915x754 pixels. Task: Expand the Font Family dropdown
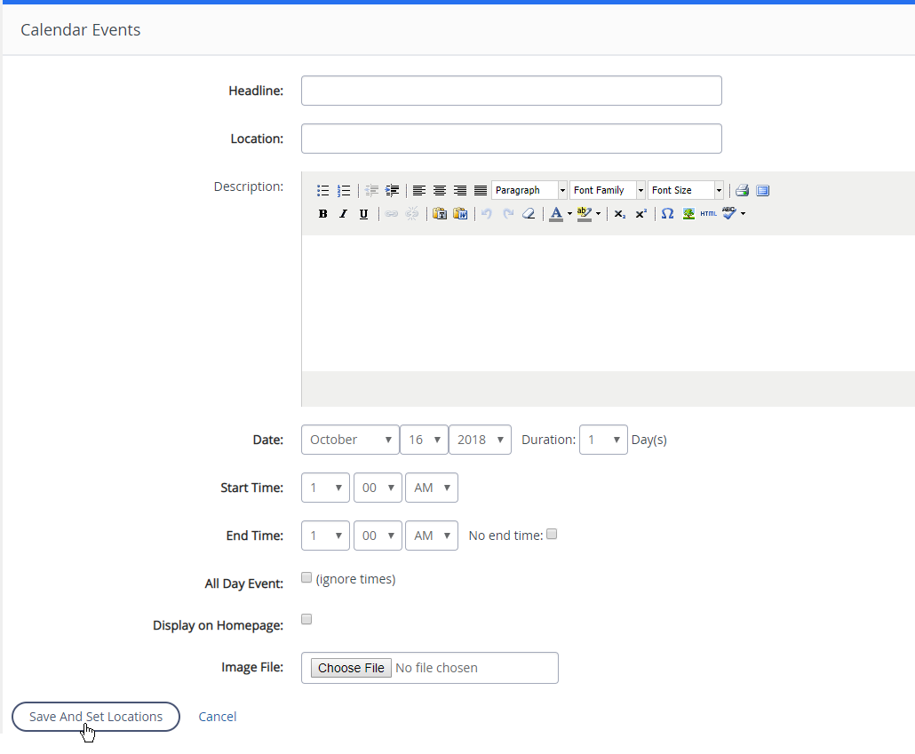608,190
